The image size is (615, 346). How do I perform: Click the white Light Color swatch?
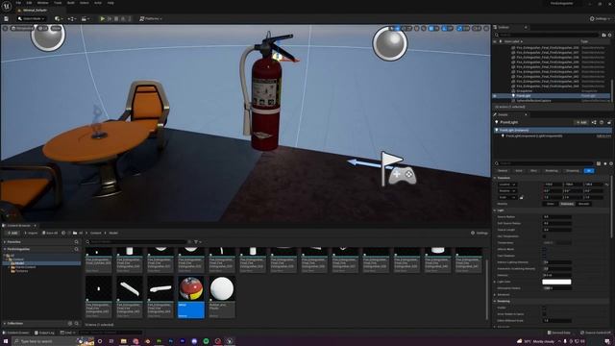point(556,282)
